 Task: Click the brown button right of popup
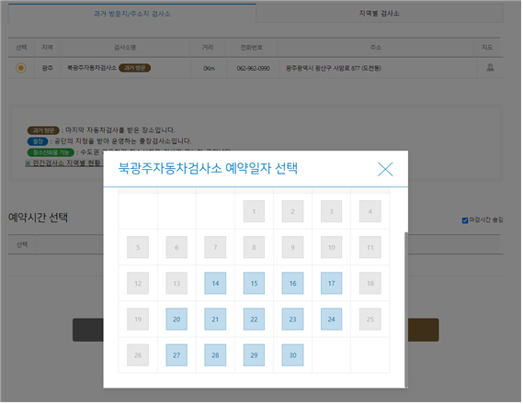click(x=425, y=331)
